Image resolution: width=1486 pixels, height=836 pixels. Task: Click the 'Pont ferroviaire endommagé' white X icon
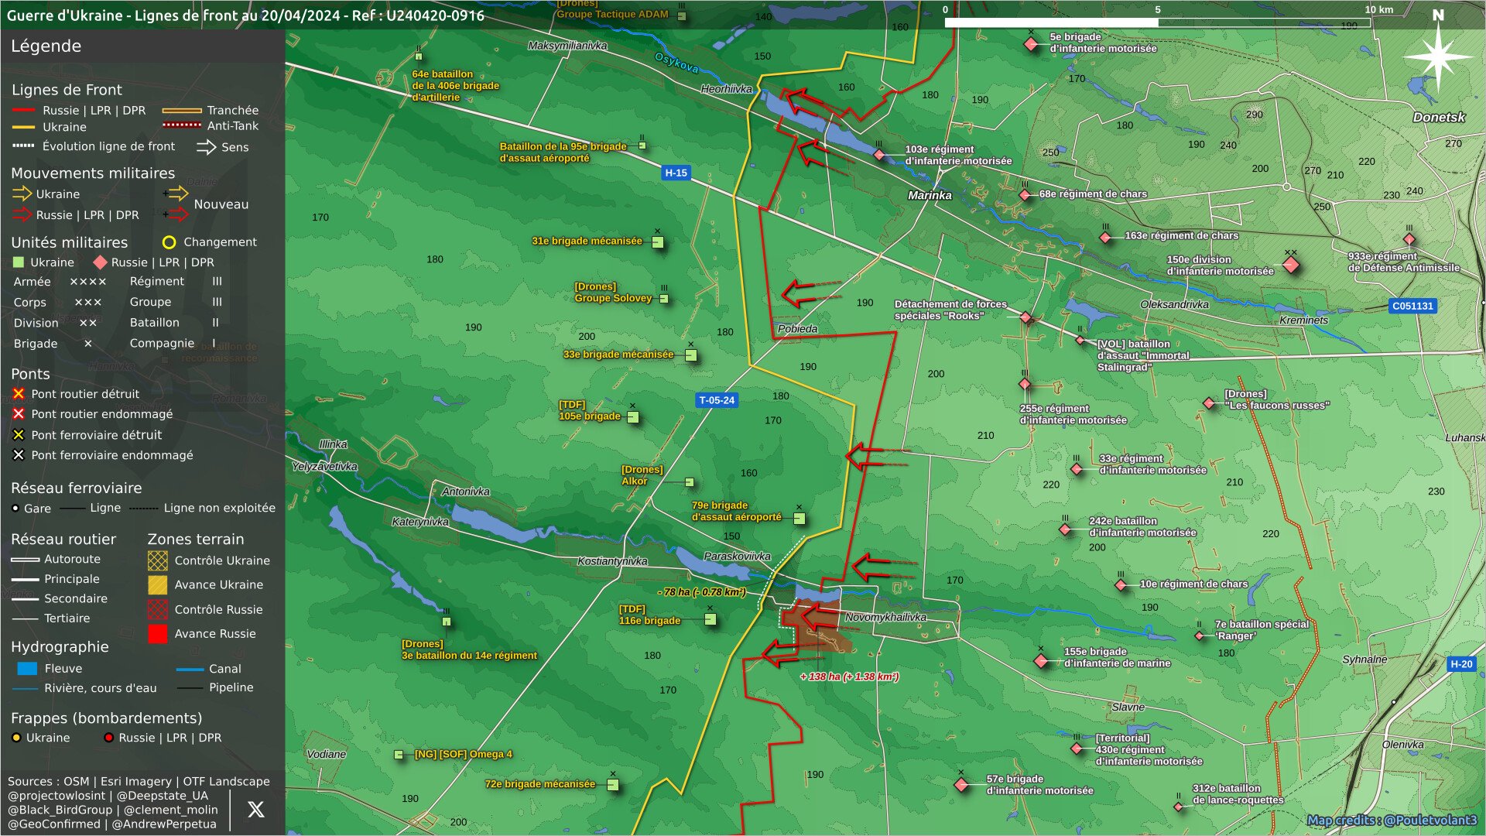point(19,455)
